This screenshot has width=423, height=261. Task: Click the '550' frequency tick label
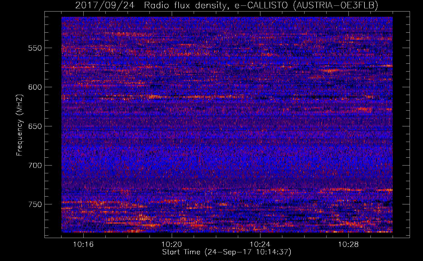(35, 48)
